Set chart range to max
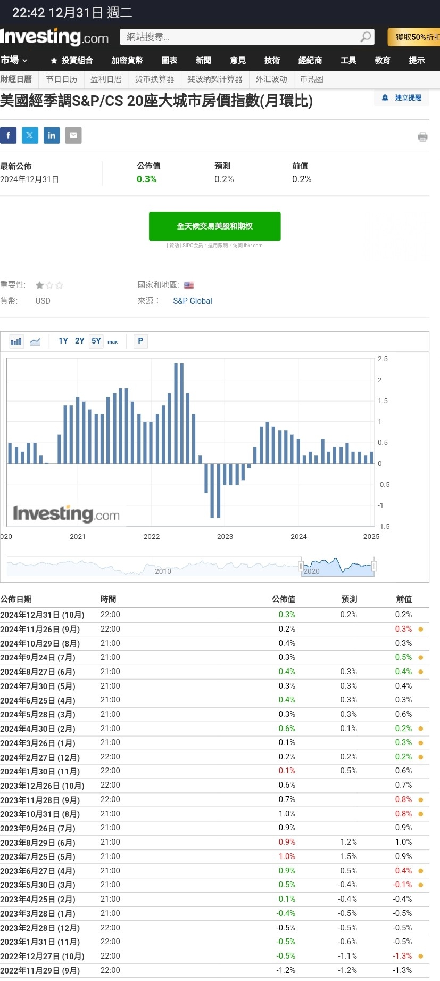Screen dimensions: 440x981 click(113, 341)
